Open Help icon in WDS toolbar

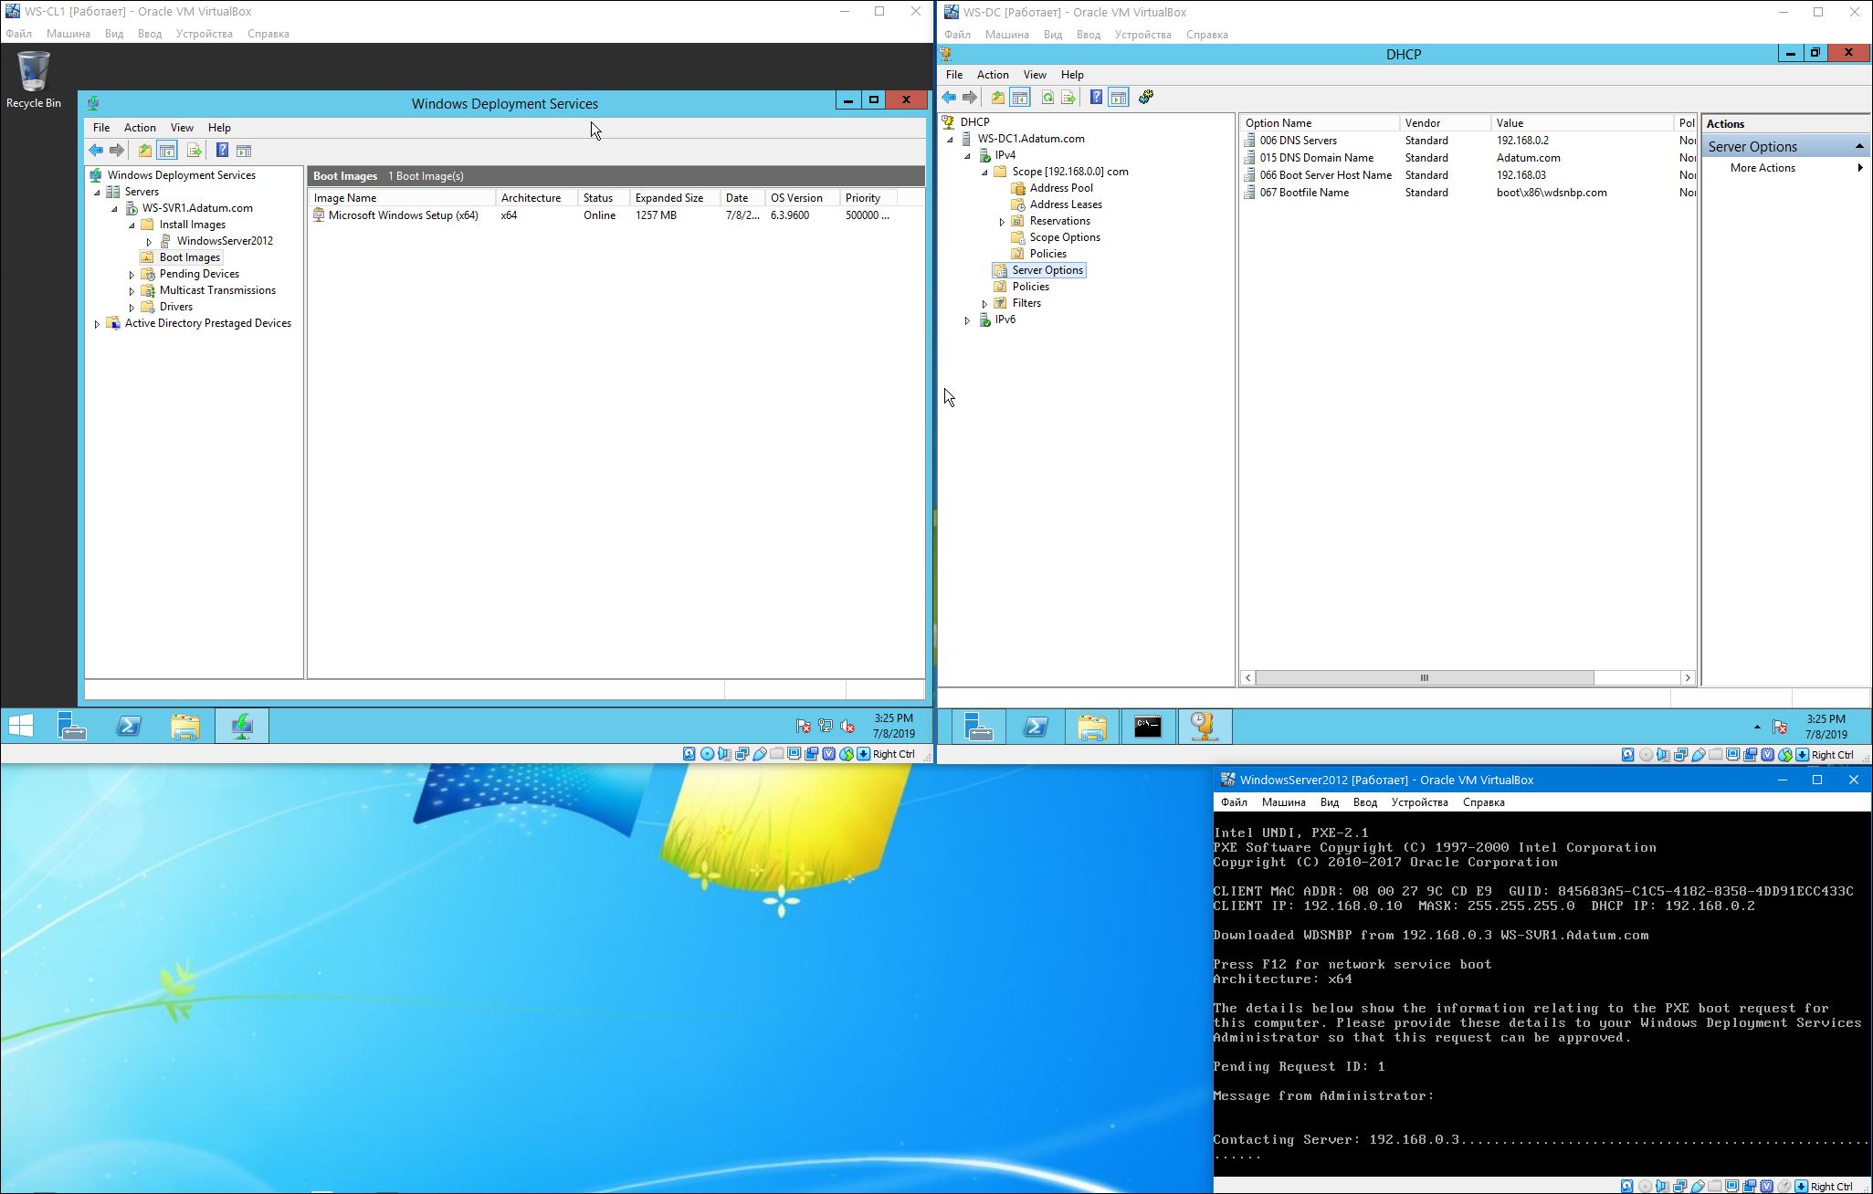pyautogui.click(x=222, y=151)
